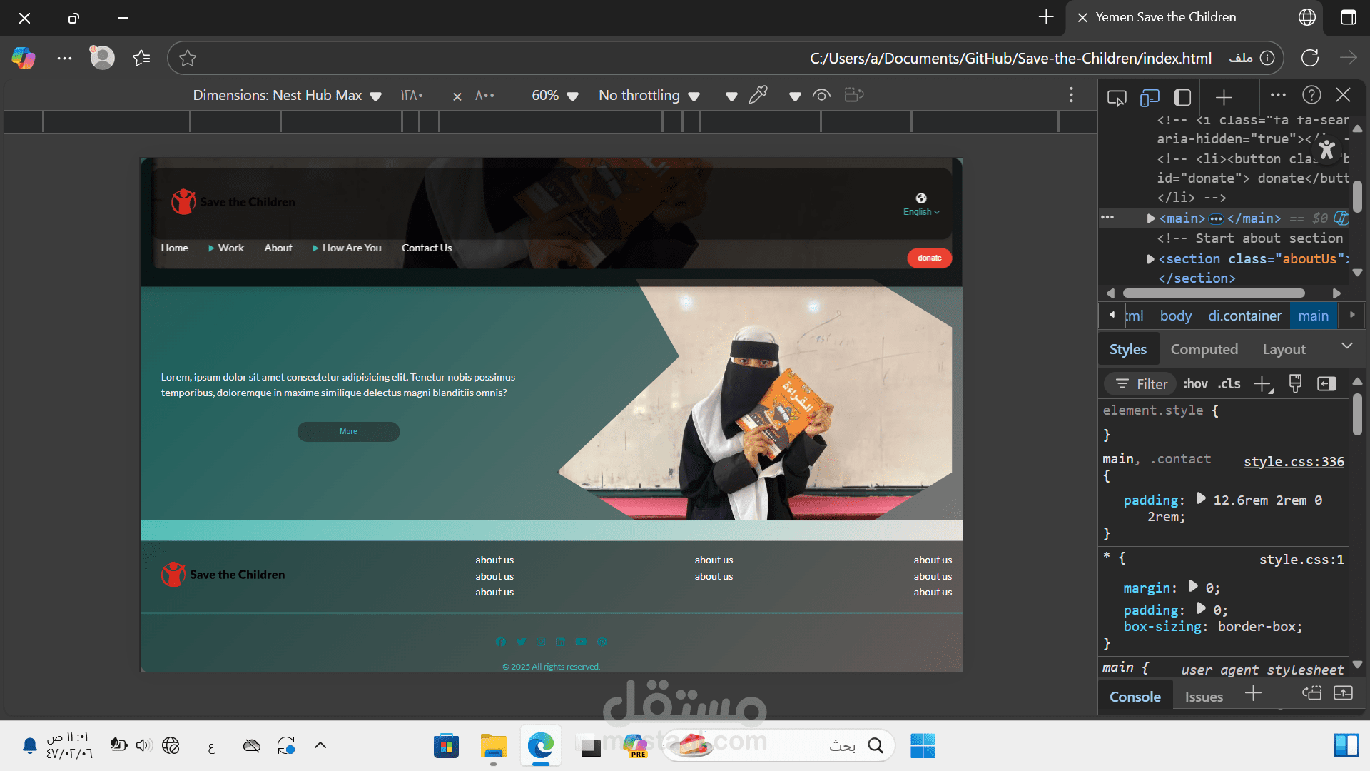
Task: Select the inspect element picker tool
Action: (x=1117, y=97)
